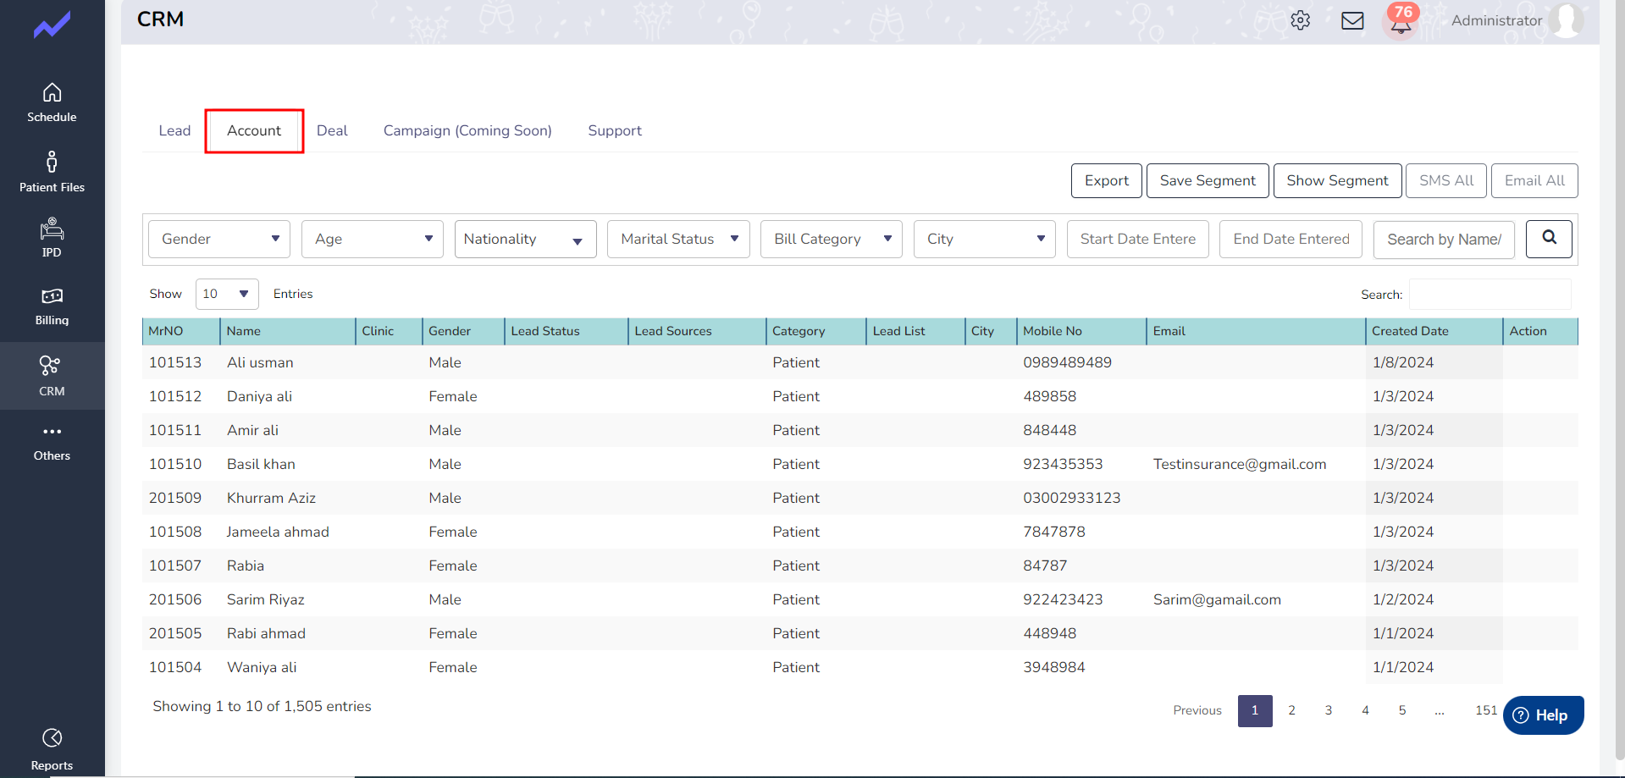Open the Show entries count dropdown

coord(227,294)
